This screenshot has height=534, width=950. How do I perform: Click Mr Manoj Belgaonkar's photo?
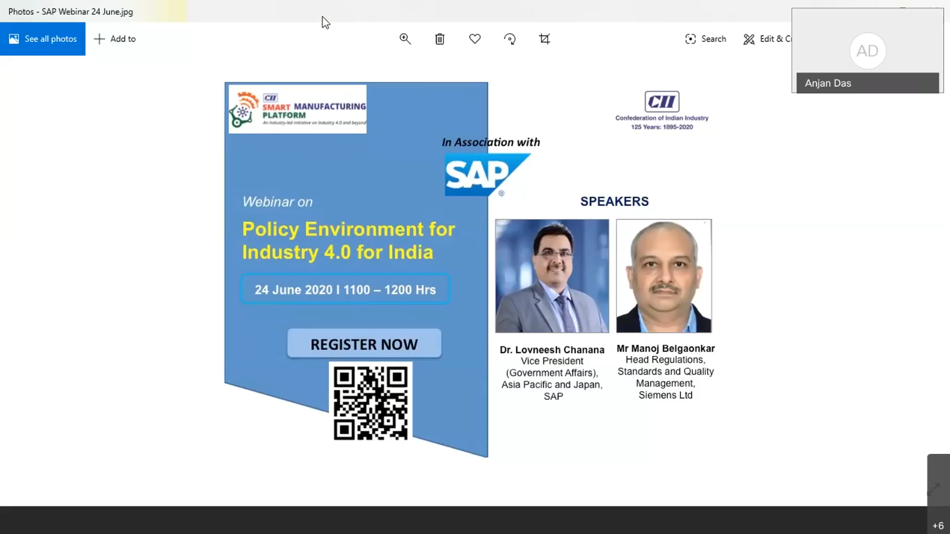tap(664, 276)
